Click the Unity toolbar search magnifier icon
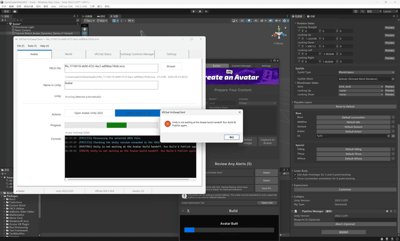400x241 pixels. coord(363,12)
